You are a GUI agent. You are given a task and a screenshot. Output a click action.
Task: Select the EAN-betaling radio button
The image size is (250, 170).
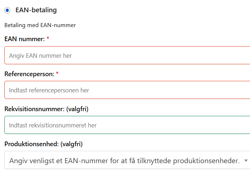point(7,10)
